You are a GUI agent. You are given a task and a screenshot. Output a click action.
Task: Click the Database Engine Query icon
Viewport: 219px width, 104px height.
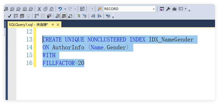(6, 9)
